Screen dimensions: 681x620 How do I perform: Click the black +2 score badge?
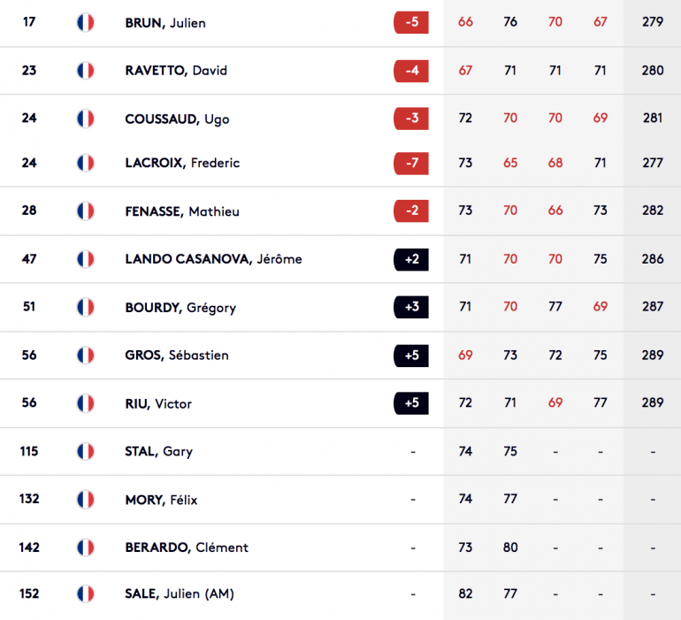click(x=411, y=259)
